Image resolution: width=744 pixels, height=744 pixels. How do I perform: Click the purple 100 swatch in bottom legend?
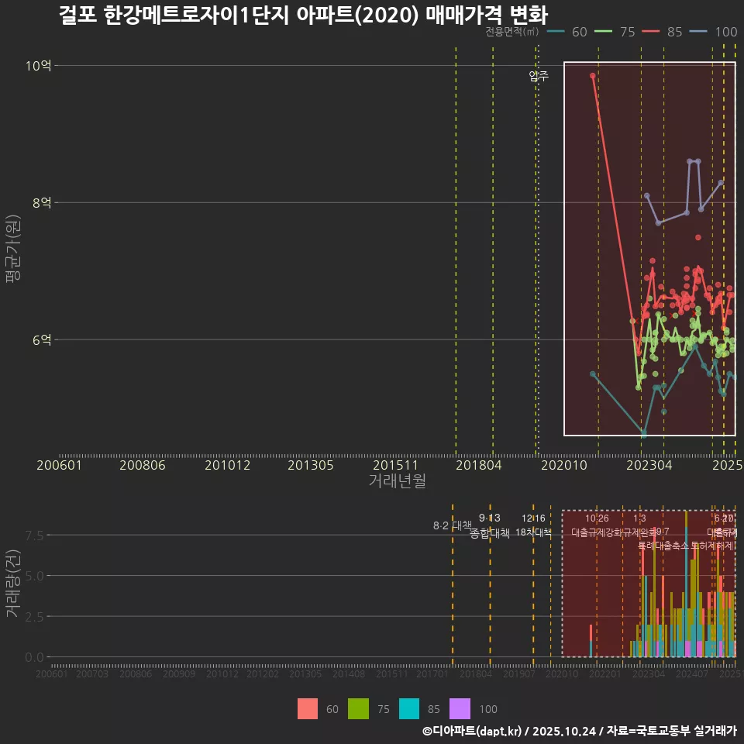[x=460, y=708]
